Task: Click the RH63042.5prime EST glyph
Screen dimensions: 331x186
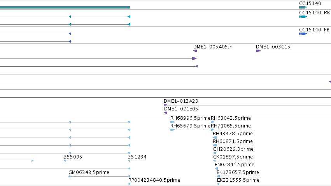Action: point(213,122)
